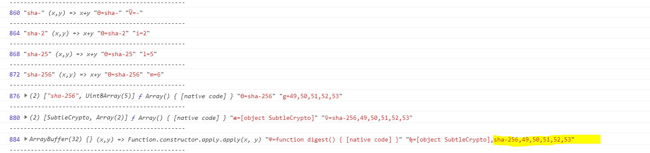Viewport: 650px width, 153px height.
Task: Open source line number 864
Action: click(15, 33)
